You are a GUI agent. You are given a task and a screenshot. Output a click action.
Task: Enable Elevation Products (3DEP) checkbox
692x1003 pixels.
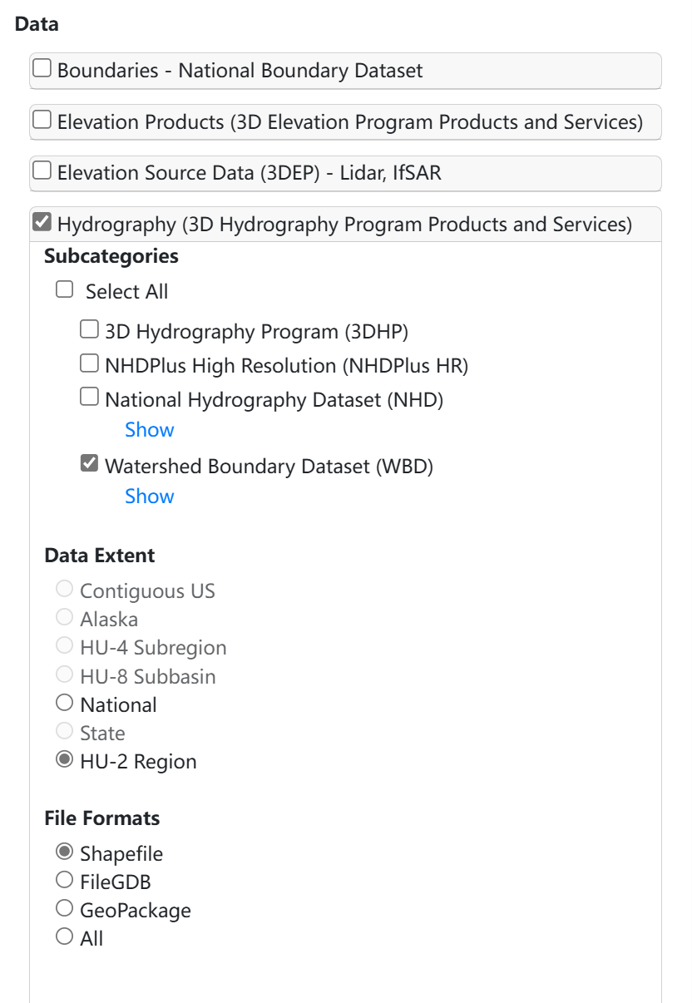tap(42, 121)
